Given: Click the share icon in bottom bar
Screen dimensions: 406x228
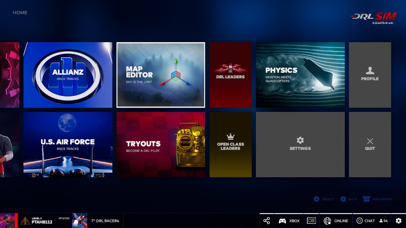Looking at the screenshot, I should point(267,221).
